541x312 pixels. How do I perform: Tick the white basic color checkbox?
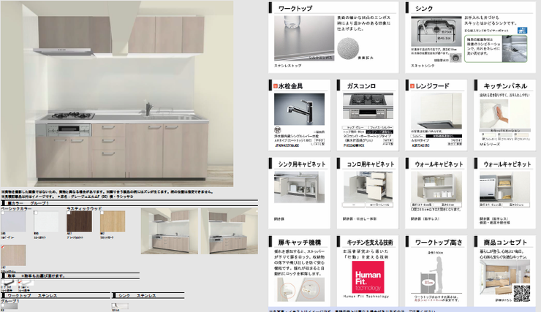pos(36,213)
